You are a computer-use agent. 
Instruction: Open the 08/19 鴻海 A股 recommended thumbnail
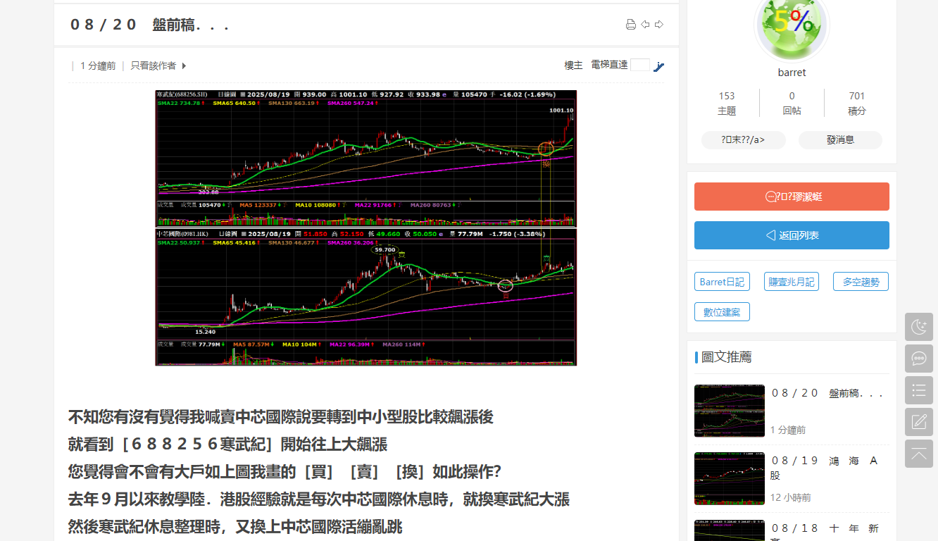[729, 479]
